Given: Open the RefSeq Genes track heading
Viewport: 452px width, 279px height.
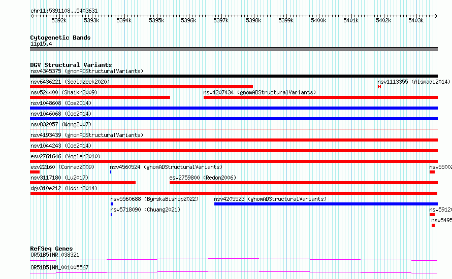Looking at the screenshot, I should (51, 249).
